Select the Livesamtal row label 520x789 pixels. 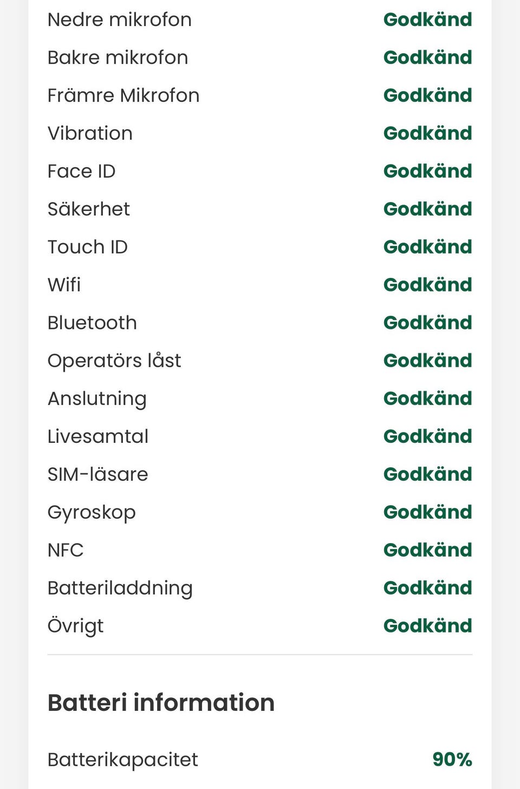[x=98, y=436]
